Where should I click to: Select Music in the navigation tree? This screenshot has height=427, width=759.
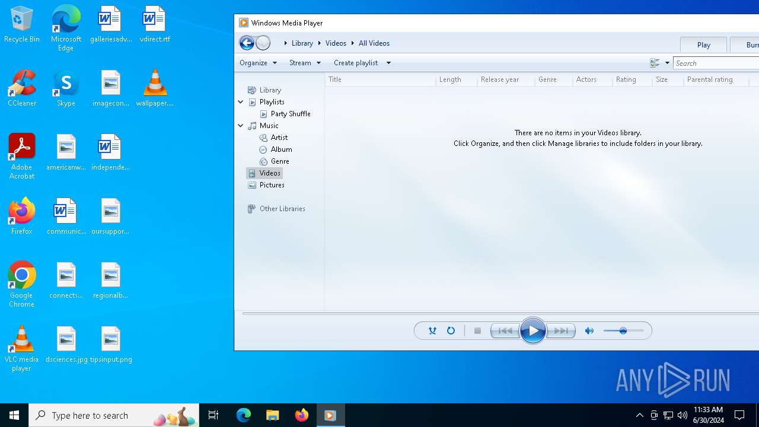coord(269,126)
